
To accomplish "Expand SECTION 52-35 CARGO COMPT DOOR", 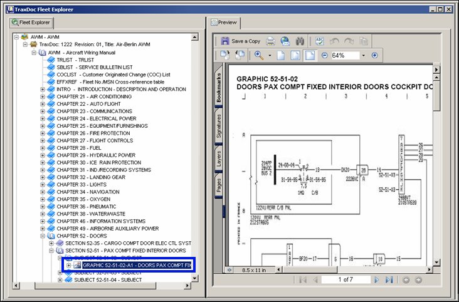I will pyautogui.click(x=51, y=244).
